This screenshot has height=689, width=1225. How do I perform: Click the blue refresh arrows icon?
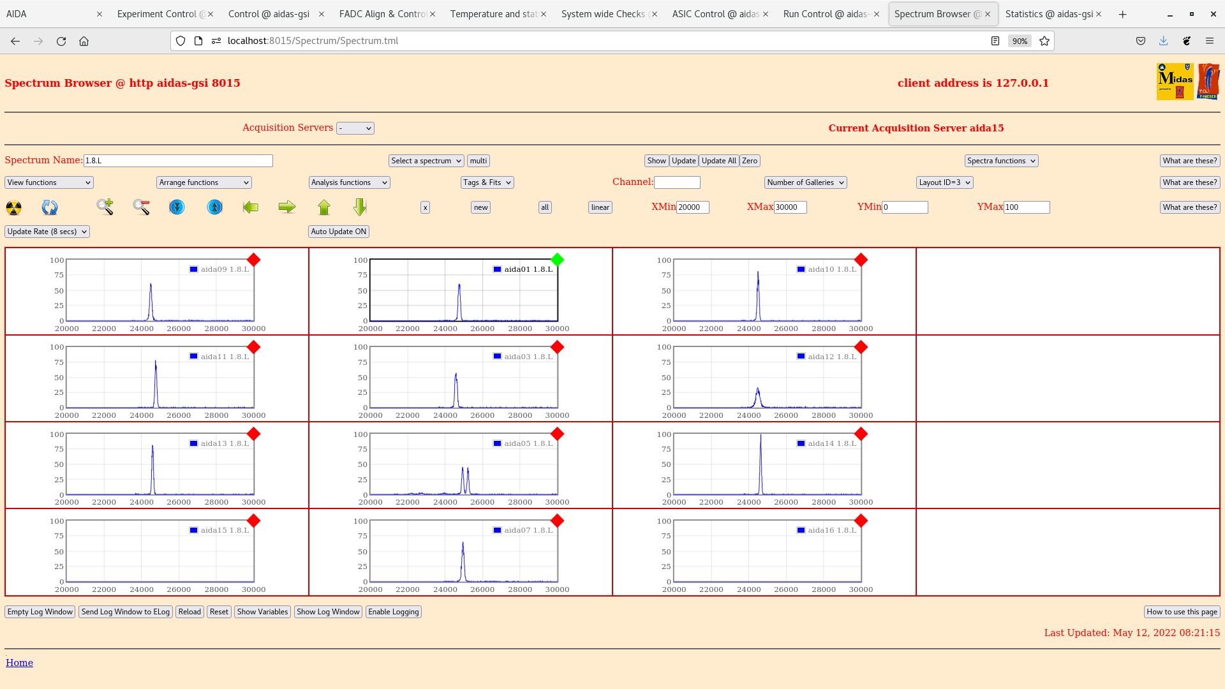point(50,207)
